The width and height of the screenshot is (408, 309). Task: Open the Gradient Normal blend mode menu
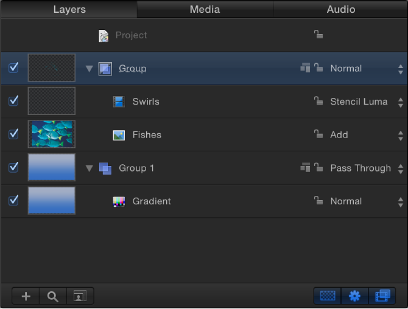pos(346,201)
